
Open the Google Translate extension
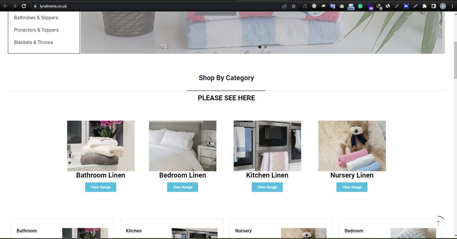tap(332, 6)
